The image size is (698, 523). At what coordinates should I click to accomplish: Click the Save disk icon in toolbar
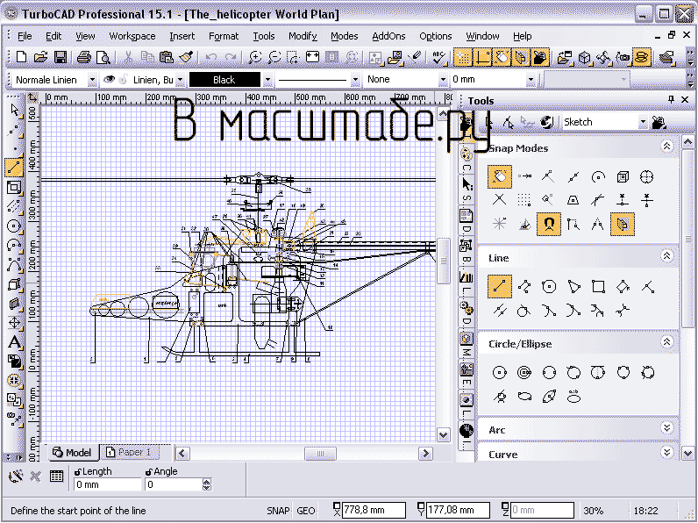pyautogui.click(x=61, y=57)
